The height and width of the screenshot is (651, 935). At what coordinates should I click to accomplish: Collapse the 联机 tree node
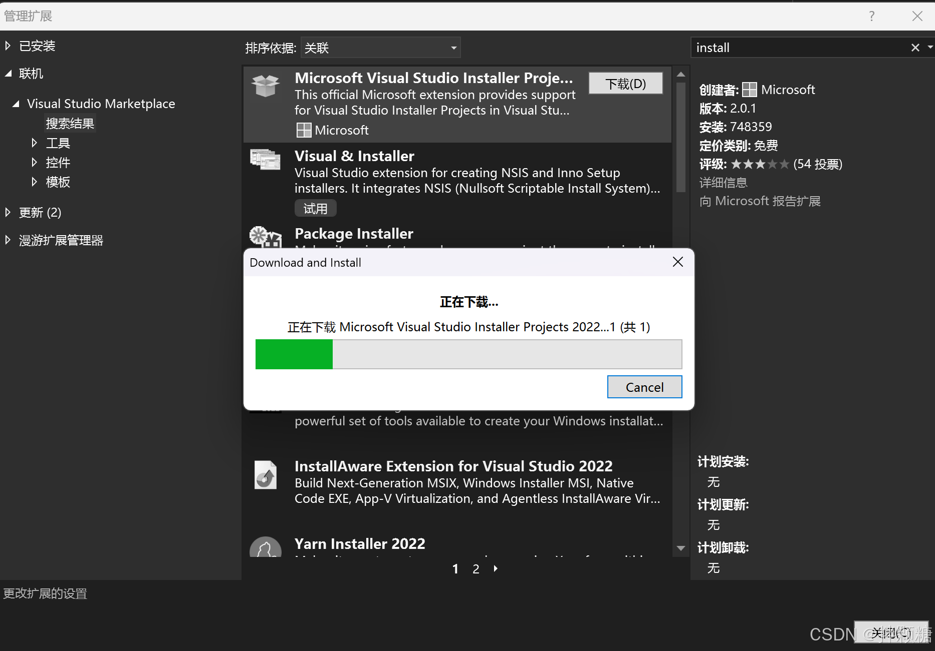tap(8, 73)
